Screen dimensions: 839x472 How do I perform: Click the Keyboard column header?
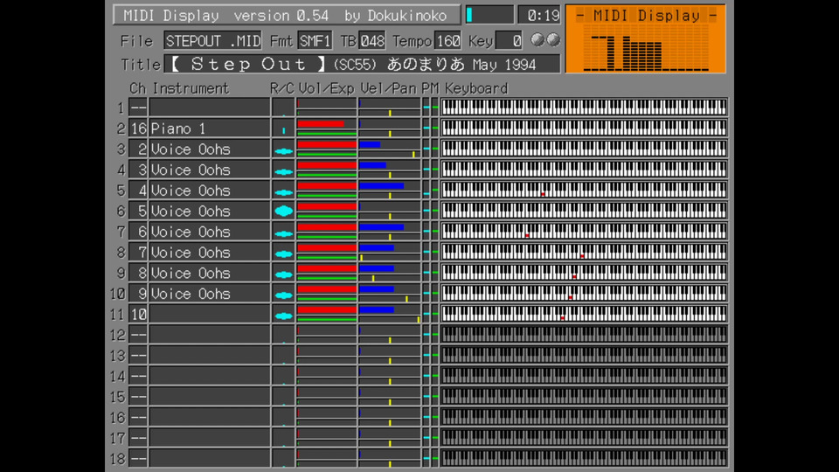[475, 88]
